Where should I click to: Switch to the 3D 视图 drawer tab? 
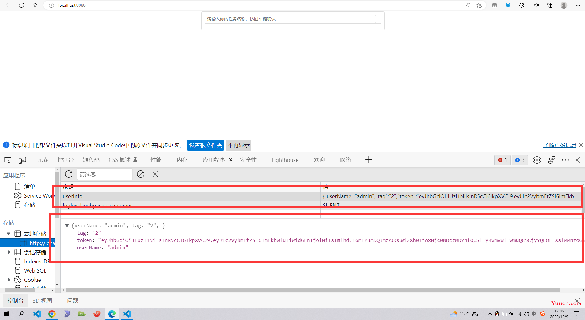point(42,301)
